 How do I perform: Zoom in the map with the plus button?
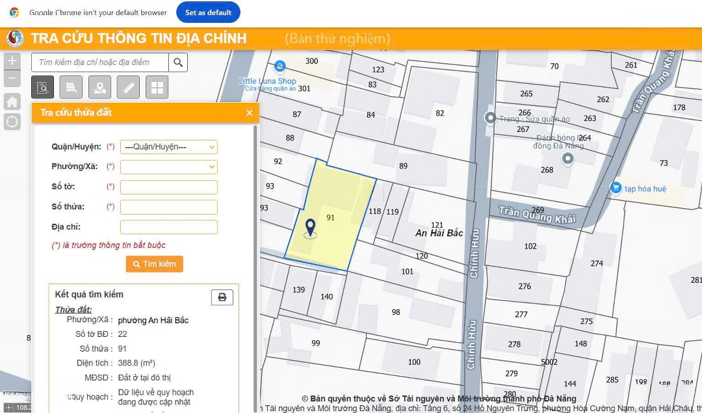point(12,61)
